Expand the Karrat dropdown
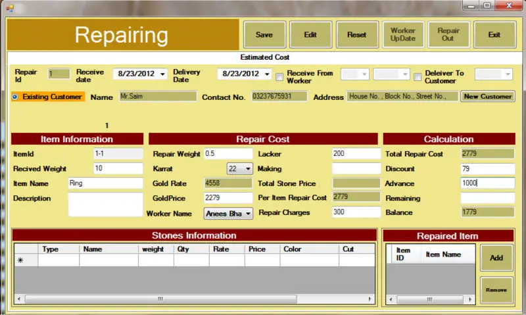The image size is (526, 315). click(247, 169)
